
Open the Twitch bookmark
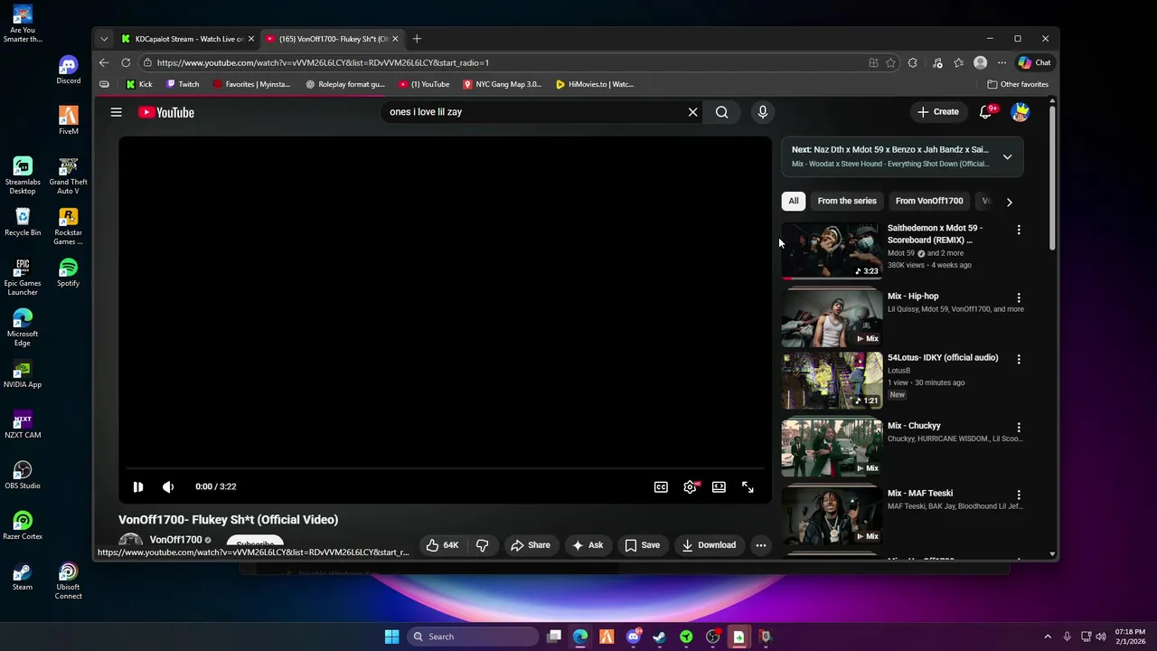point(183,84)
